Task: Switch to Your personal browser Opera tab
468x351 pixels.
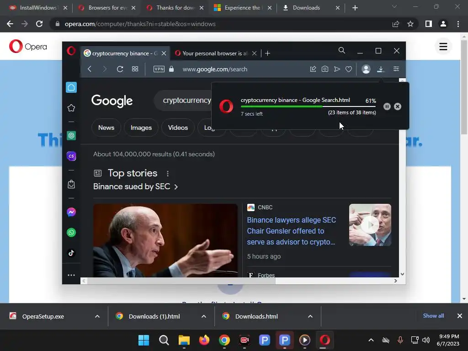Action: 215,53
